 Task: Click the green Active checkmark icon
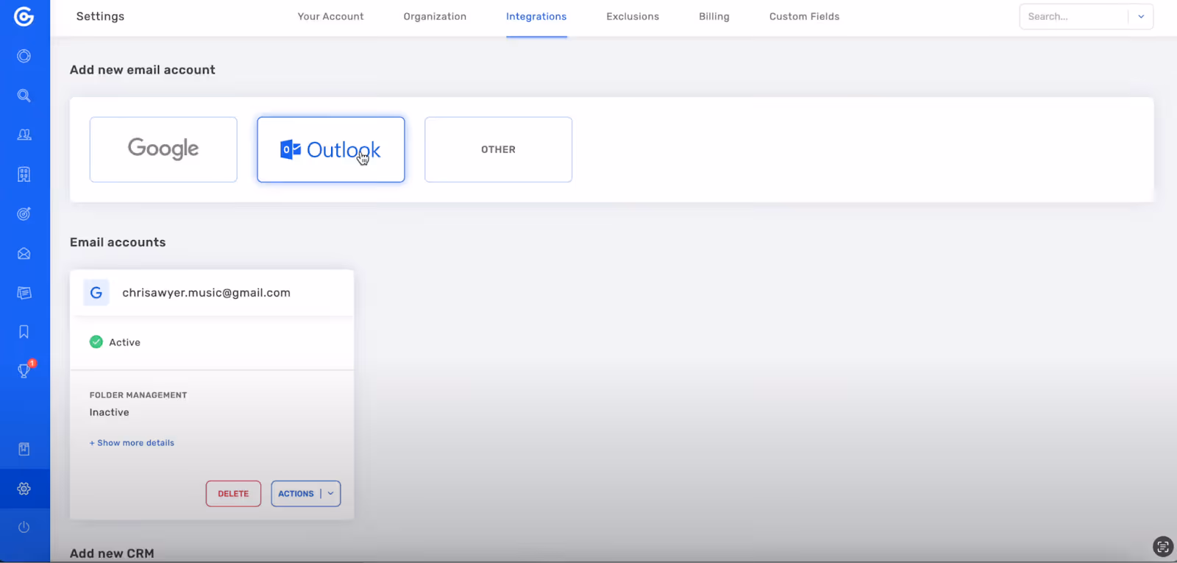coord(96,341)
